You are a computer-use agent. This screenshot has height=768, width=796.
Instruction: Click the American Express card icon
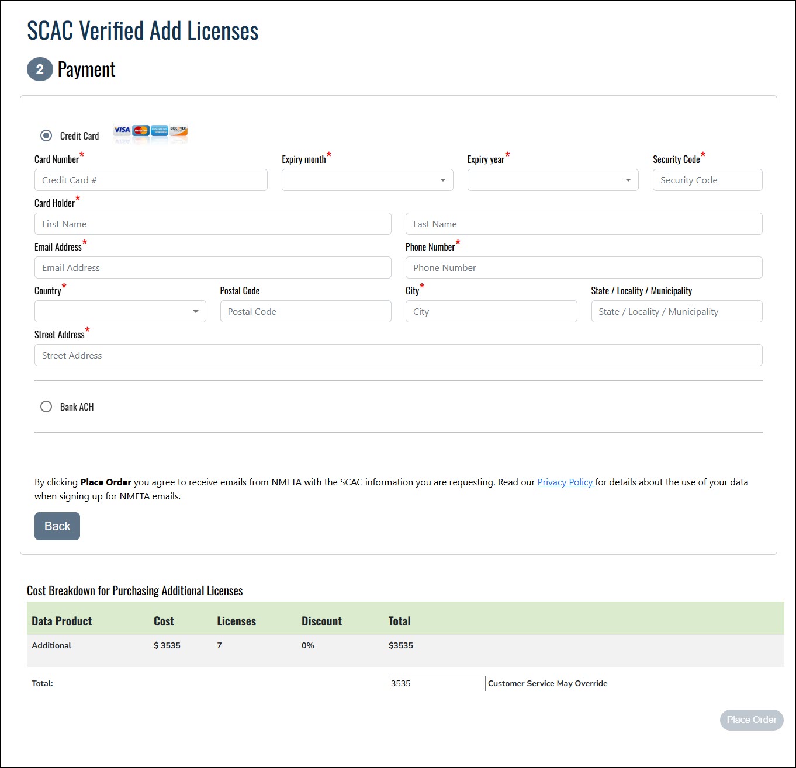[x=159, y=130]
